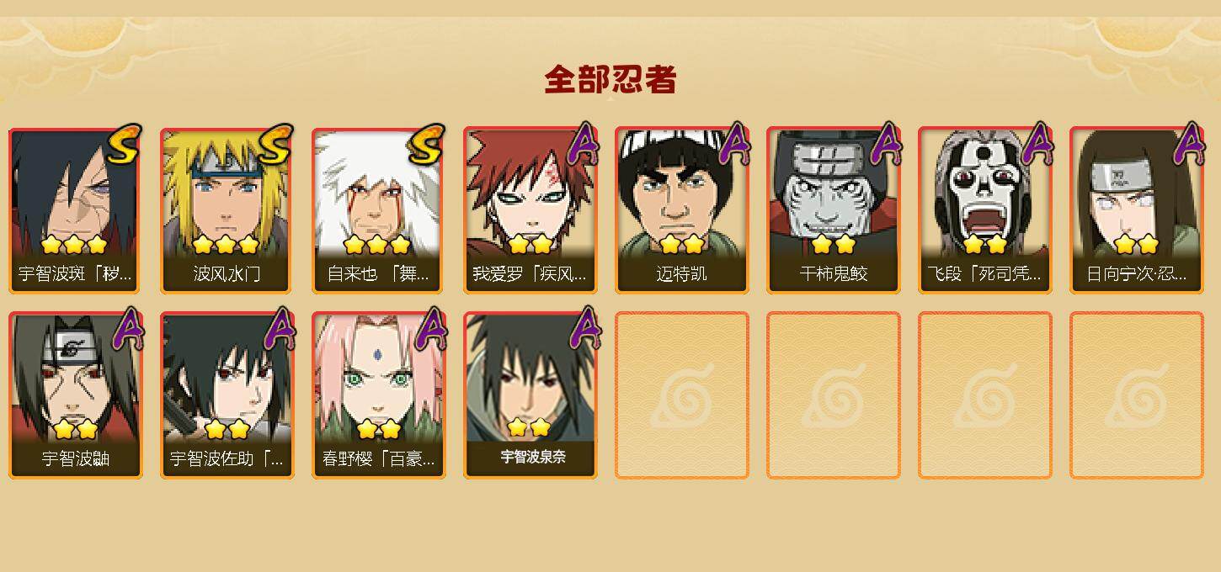The height and width of the screenshot is (572, 1221).
Task: Click the S rank badge on 宇智波斑
Action: (125, 145)
